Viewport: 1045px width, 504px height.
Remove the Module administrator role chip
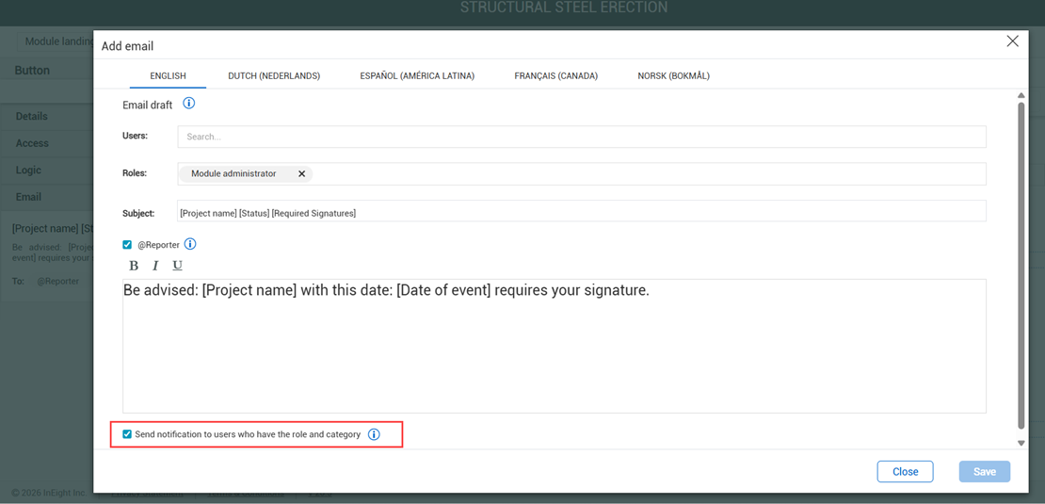(301, 174)
